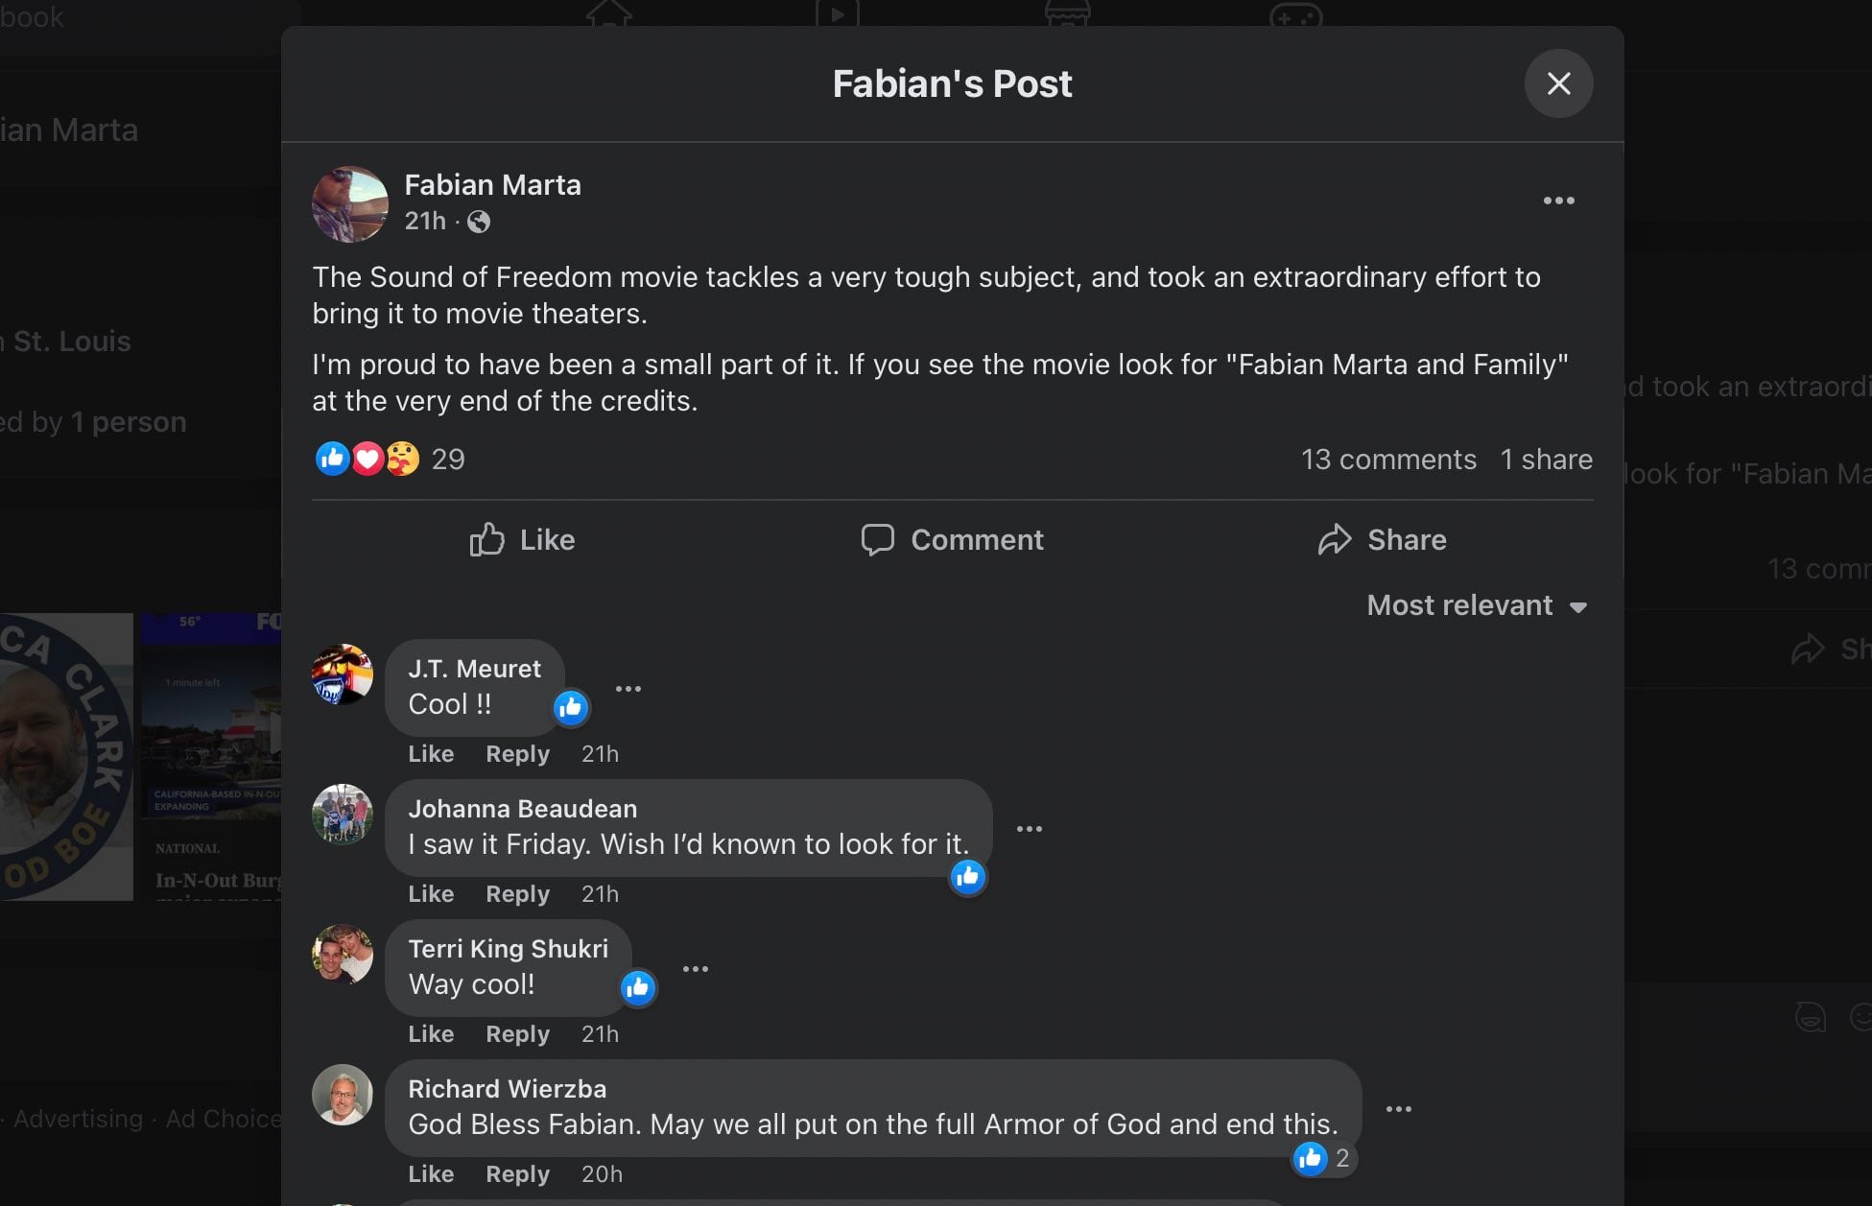Open options for J.T. Meuret's comment
1872x1206 pixels.
628,689
